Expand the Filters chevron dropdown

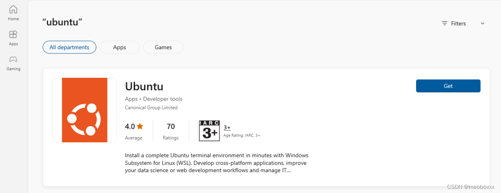(482, 23)
